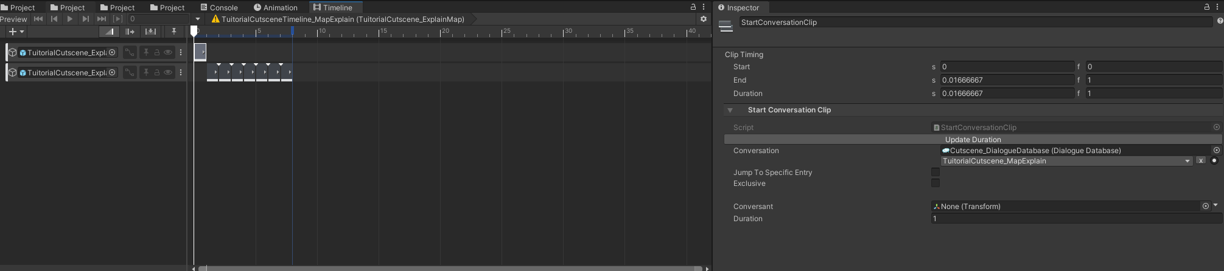Viewport: 1224px width, 271px height.
Task: Select the Mix edit mode icon
Action: click(109, 32)
